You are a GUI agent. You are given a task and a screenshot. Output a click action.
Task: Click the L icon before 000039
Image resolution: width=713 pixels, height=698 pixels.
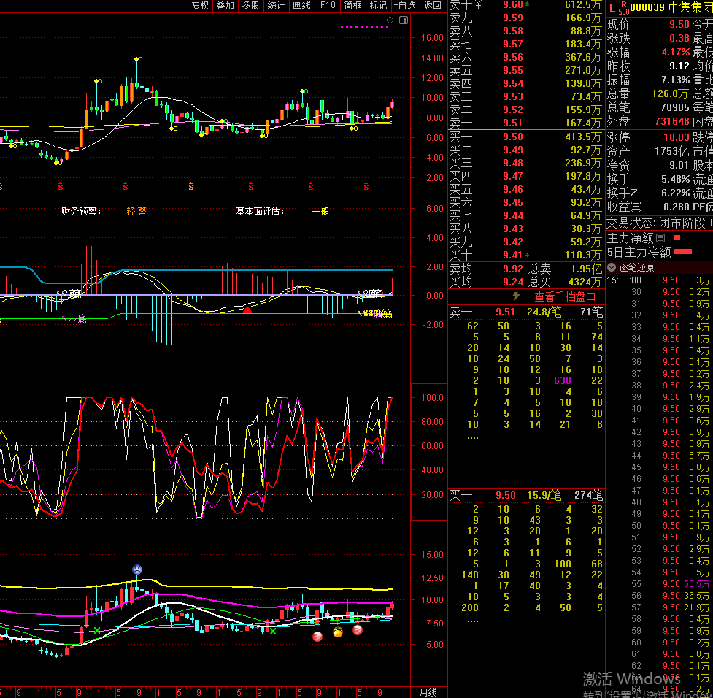pos(612,8)
